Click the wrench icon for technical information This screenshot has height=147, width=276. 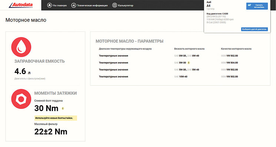74,5
